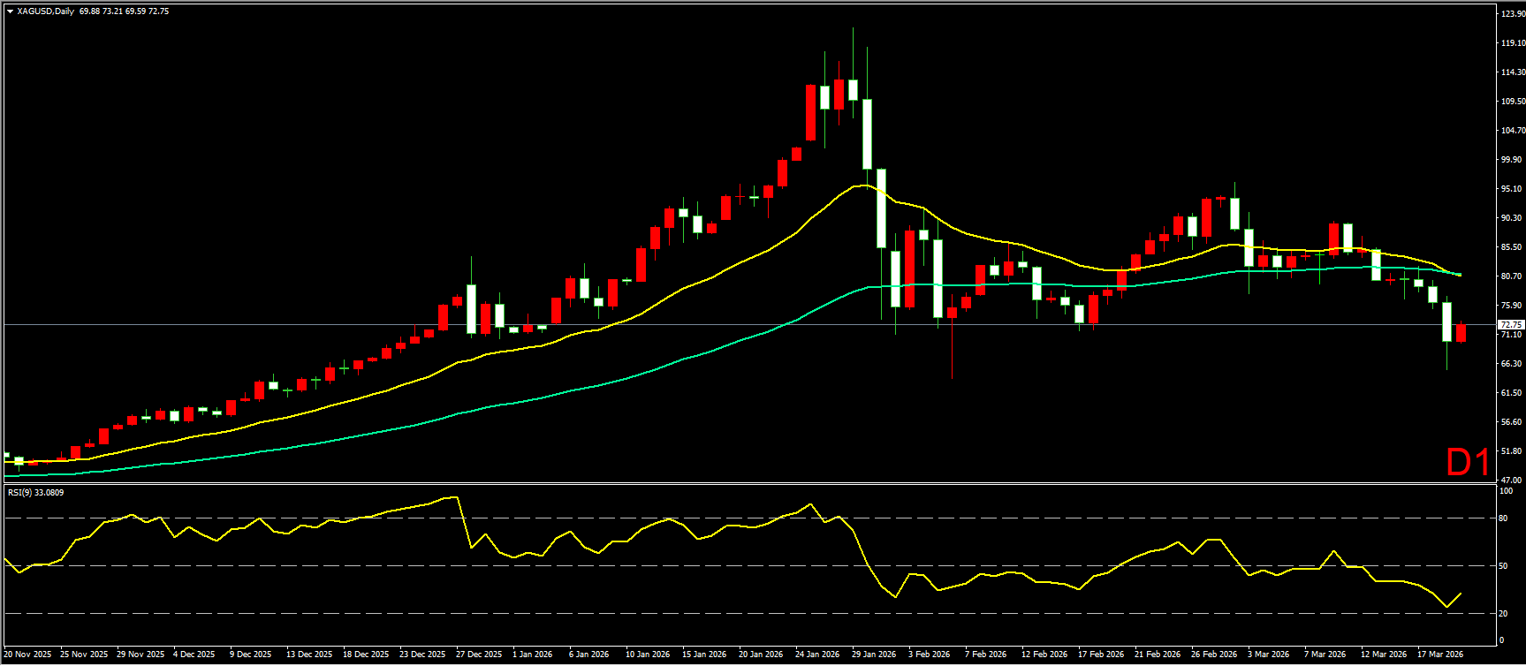This screenshot has width=1526, height=666.
Task: Click the XAGUSD,Daily chart title
Action: tap(45, 11)
